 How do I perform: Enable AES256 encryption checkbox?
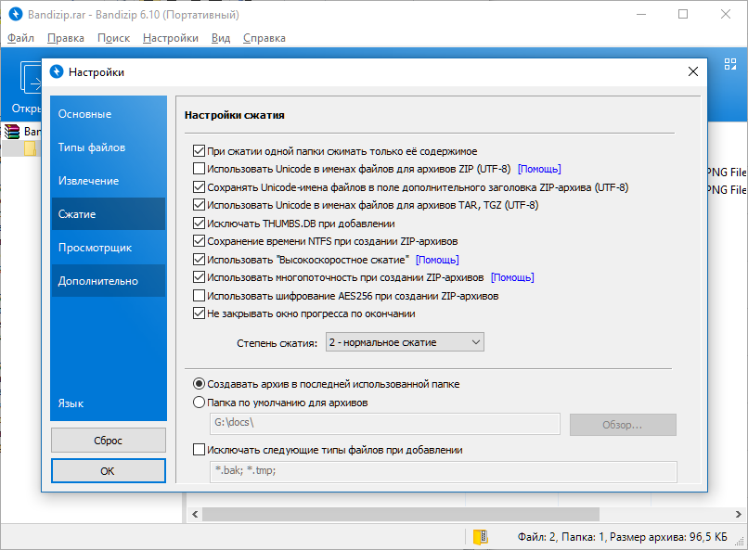pos(199,296)
